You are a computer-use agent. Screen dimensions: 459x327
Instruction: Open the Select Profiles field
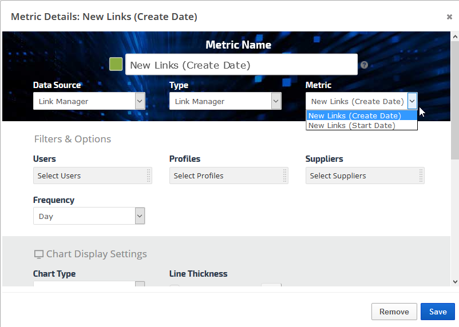click(x=225, y=176)
